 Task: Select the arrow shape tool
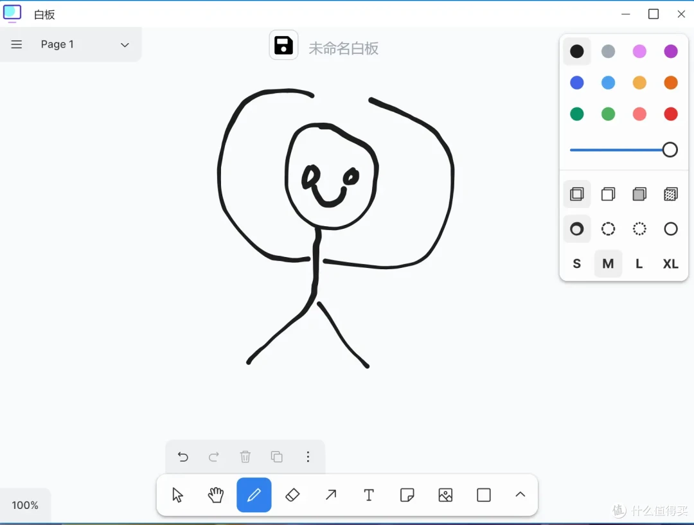point(331,495)
